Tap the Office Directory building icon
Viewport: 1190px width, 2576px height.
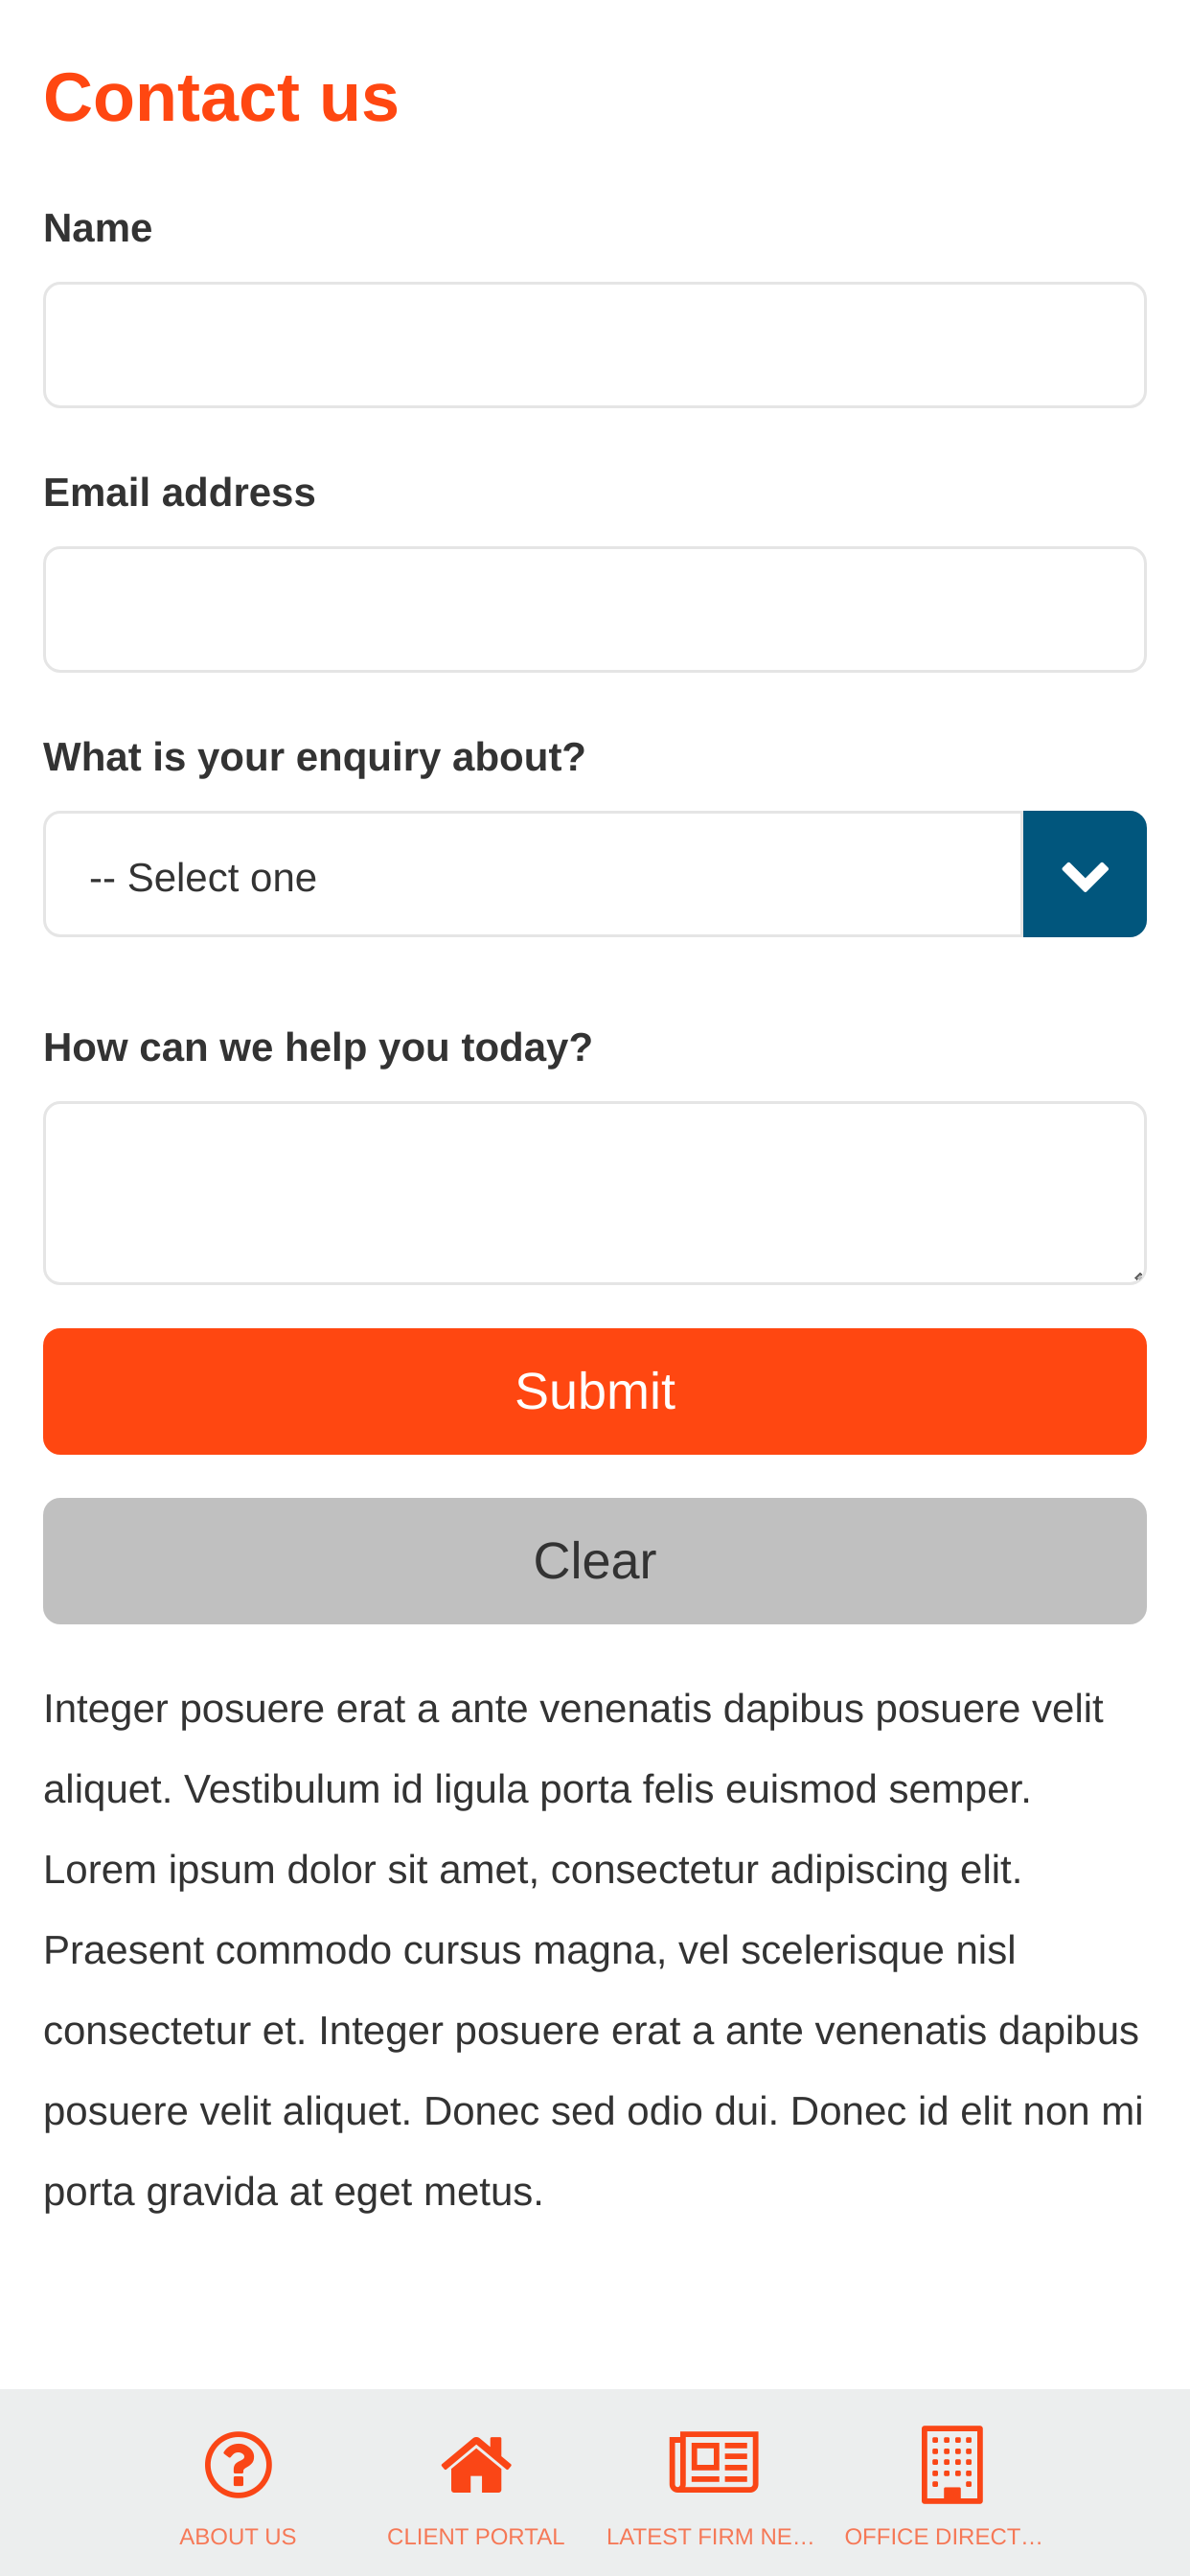(x=952, y=2464)
